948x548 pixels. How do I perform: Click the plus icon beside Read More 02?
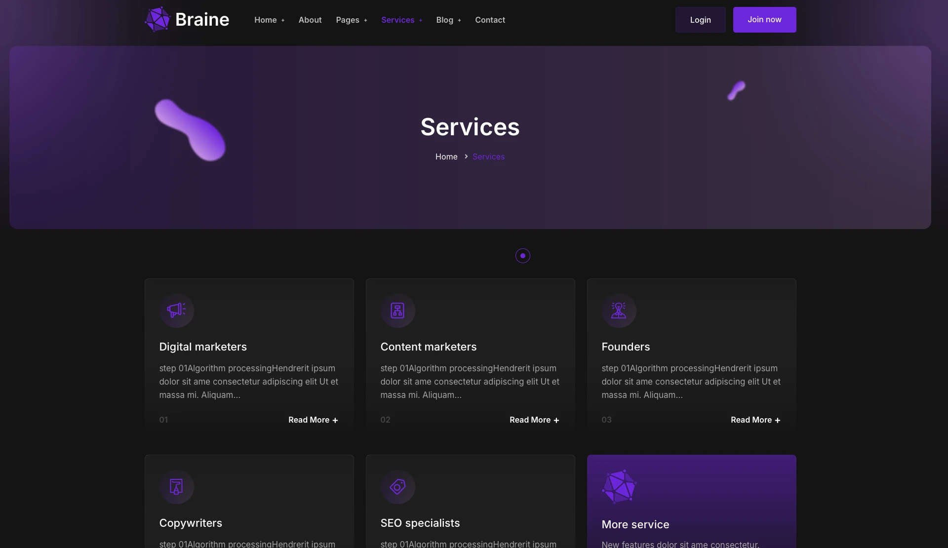[x=556, y=420]
